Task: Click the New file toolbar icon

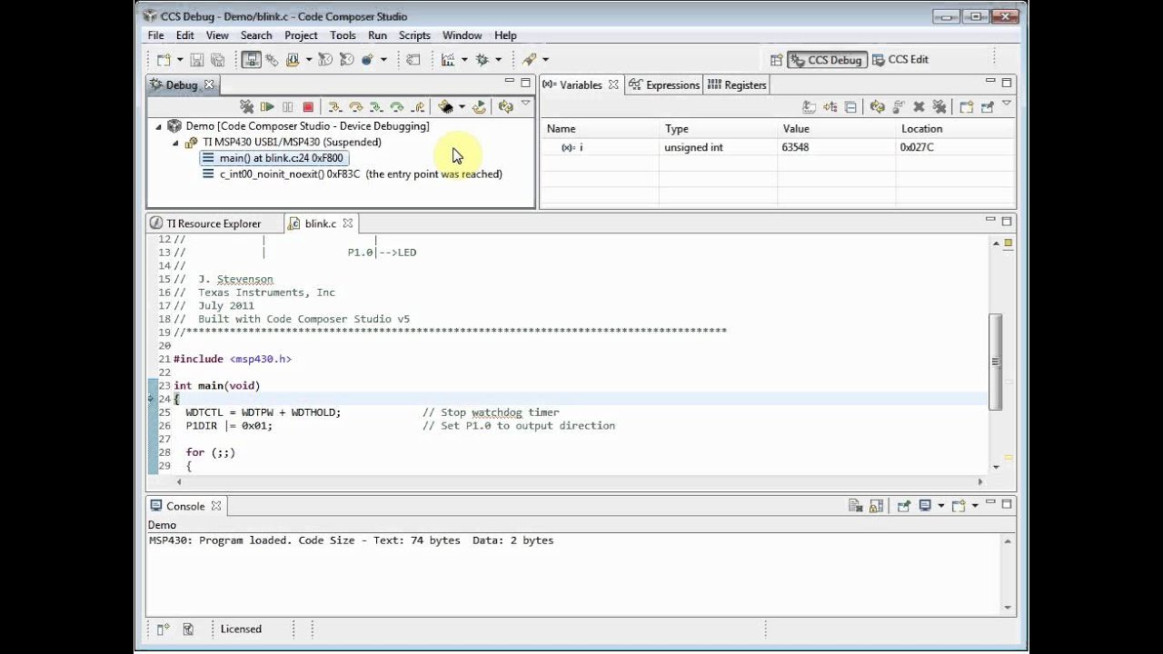Action: [164, 60]
